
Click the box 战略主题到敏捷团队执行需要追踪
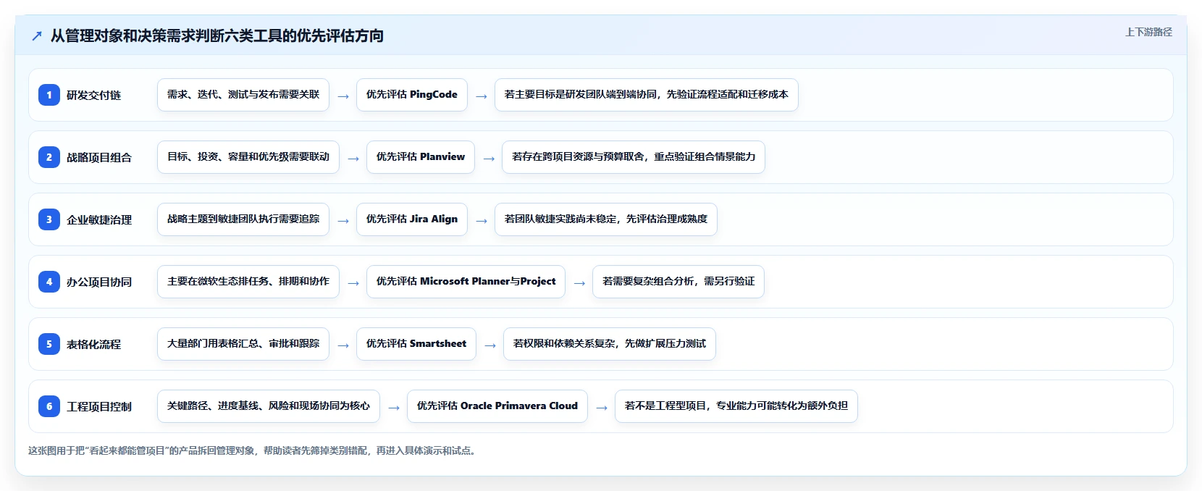[243, 219]
